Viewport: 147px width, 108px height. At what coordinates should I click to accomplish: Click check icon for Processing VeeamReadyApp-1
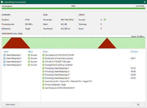click(x=43, y=68)
